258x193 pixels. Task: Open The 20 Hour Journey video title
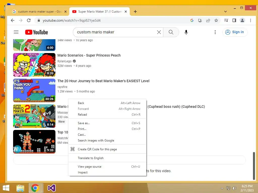103,81
